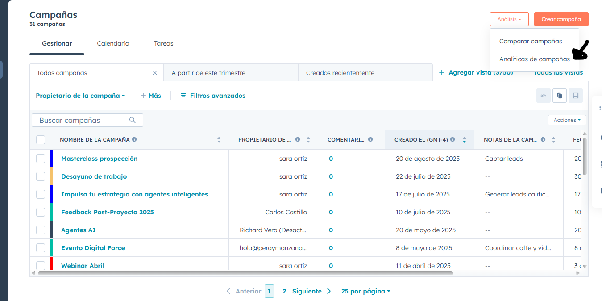Click the red color bar of Webinar Abril
The height and width of the screenshot is (301, 602).
[52, 263]
